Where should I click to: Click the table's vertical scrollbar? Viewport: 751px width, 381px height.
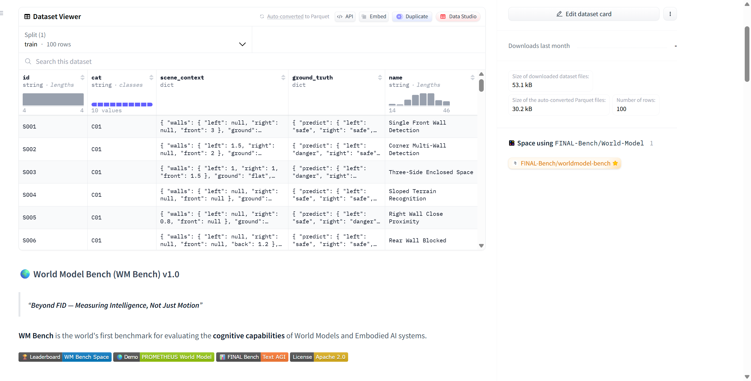coord(481,85)
